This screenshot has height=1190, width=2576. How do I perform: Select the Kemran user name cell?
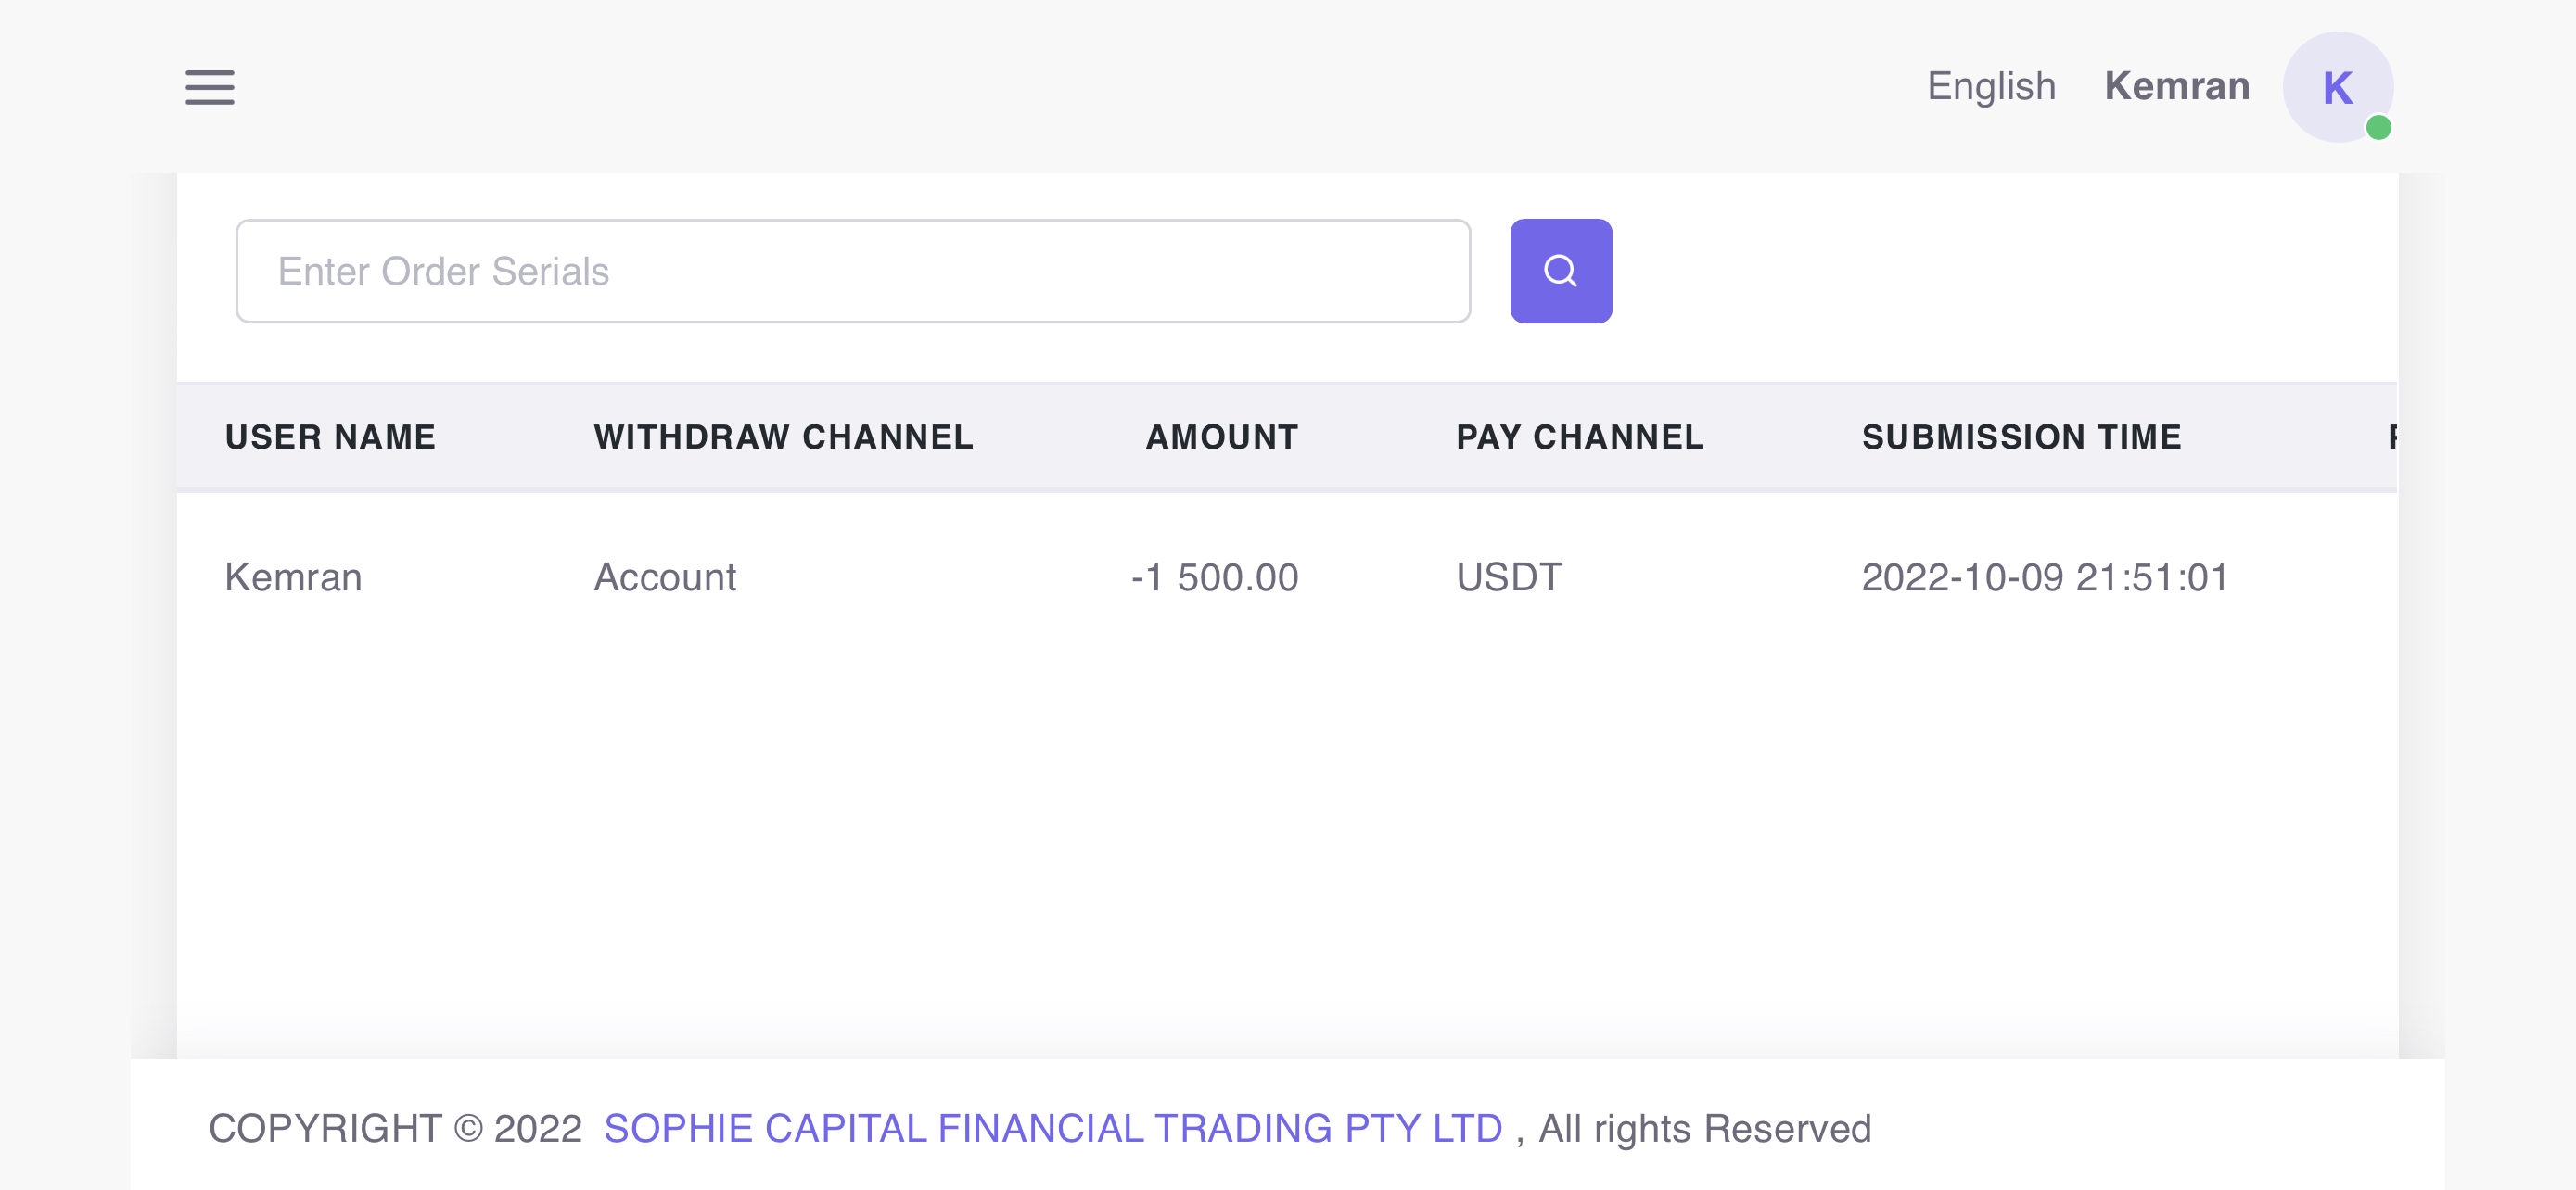click(x=293, y=577)
